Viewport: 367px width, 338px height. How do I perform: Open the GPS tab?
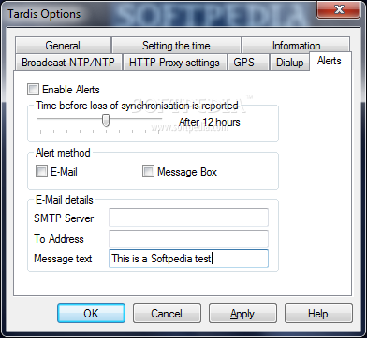click(x=248, y=63)
